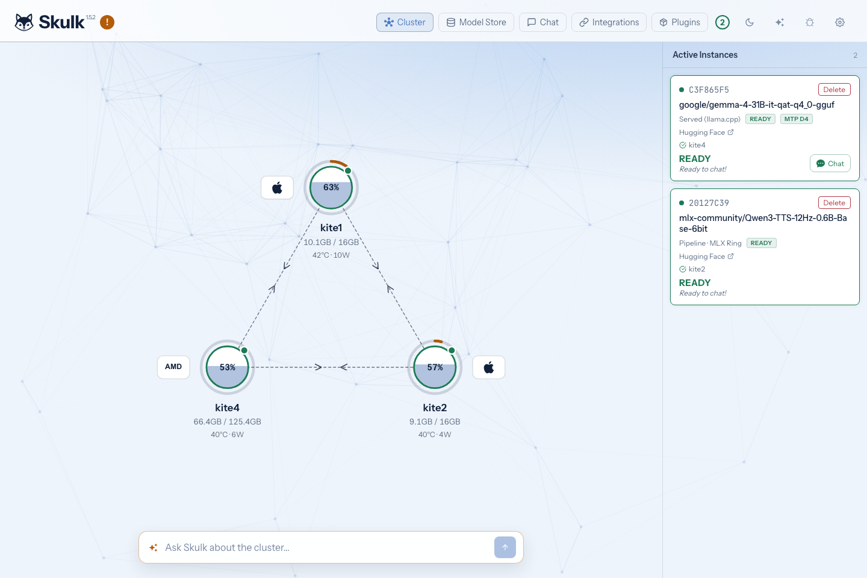Click the Apple icon beside kite2
Viewport: 867px width, 578px height.
point(489,367)
